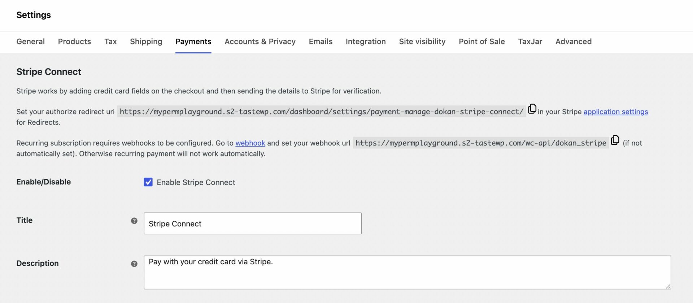Switch to the TaxJar tab
Screen dimensions: 693x303
pos(530,42)
